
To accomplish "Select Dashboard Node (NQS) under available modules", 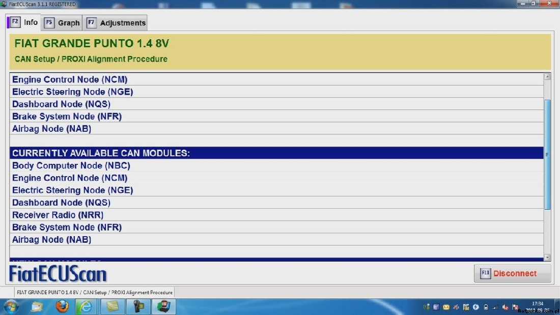I will (x=276, y=203).
